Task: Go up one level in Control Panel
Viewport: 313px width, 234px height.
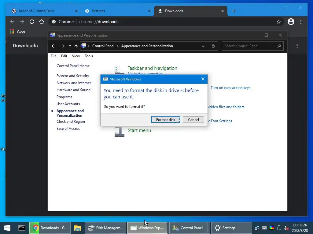Action: [x=76, y=46]
